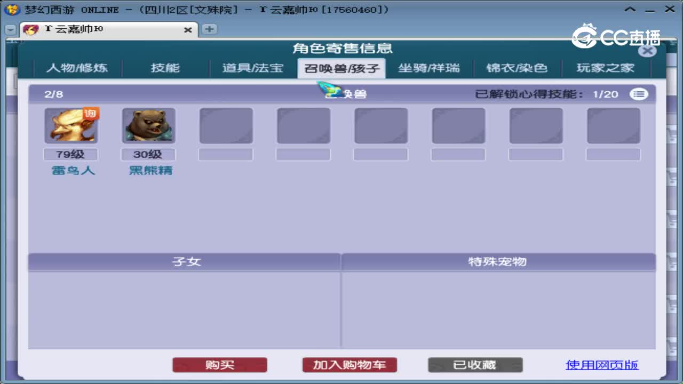The height and width of the screenshot is (384, 683).
Task: Switch to the 坐骑/祥瑞 tab
Action: 429,68
